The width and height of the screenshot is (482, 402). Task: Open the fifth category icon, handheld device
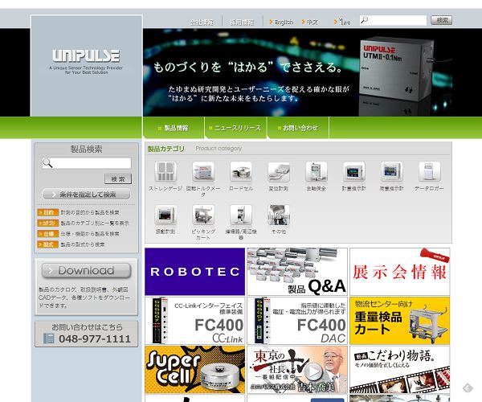click(317, 171)
